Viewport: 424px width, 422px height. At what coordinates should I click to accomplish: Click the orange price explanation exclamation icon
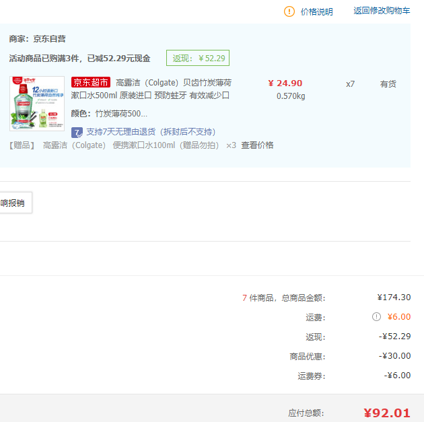tap(289, 11)
